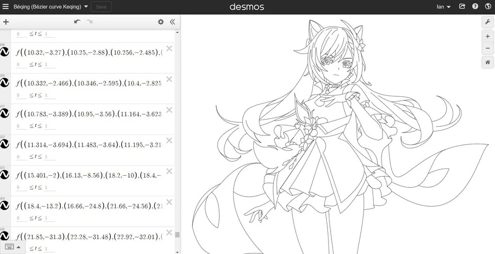This screenshot has height=254, width=495.
Task: Zoom out of the graph
Action: point(488,48)
